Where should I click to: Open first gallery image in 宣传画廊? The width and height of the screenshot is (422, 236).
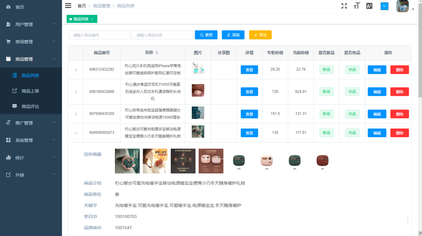(x=127, y=161)
